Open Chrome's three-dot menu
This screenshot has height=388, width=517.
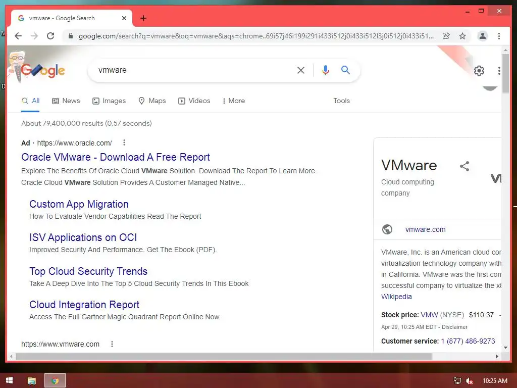[499, 36]
